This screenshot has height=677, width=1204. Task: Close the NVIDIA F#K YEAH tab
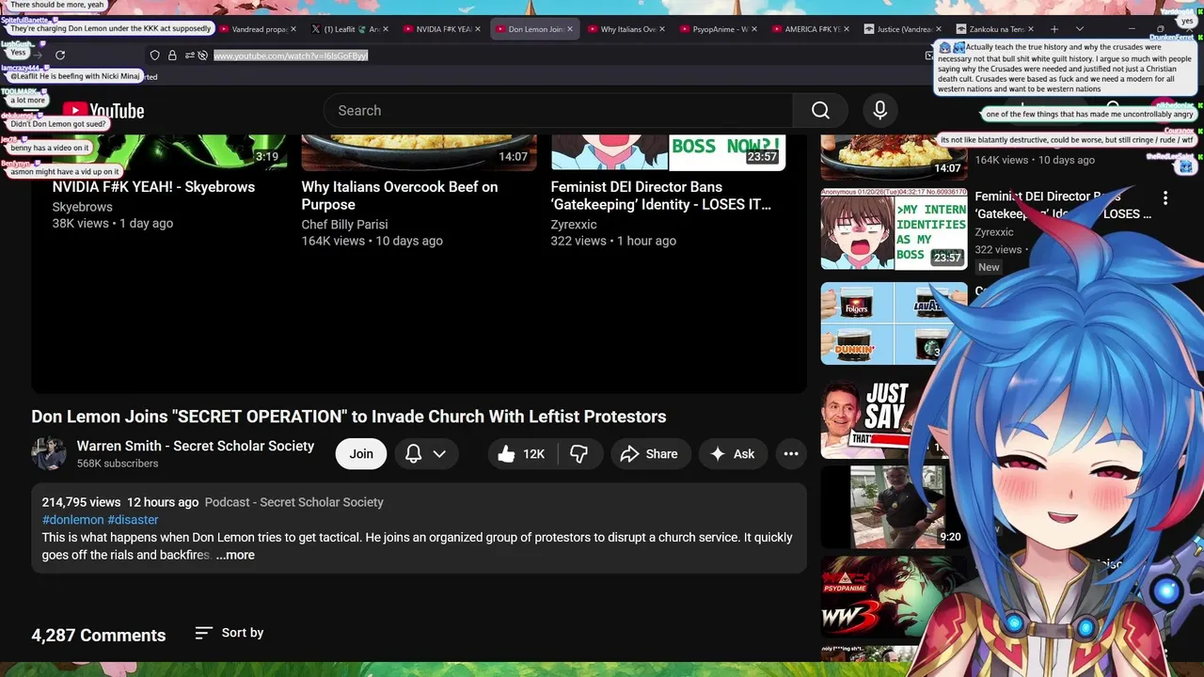click(x=478, y=29)
